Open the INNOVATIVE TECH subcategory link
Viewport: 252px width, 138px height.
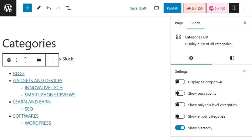(x=44, y=88)
